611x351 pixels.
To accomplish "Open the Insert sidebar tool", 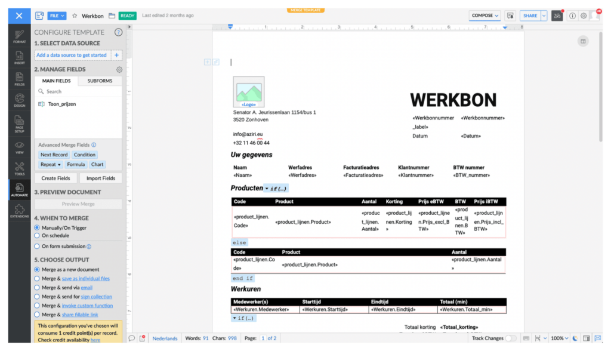I will pyautogui.click(x=20, y=58).
